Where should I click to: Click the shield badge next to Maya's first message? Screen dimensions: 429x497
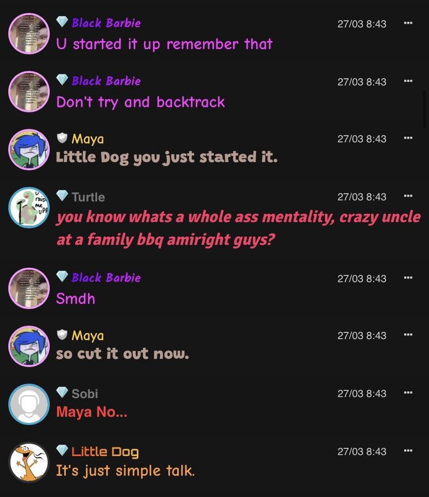(x=62, y=138)
